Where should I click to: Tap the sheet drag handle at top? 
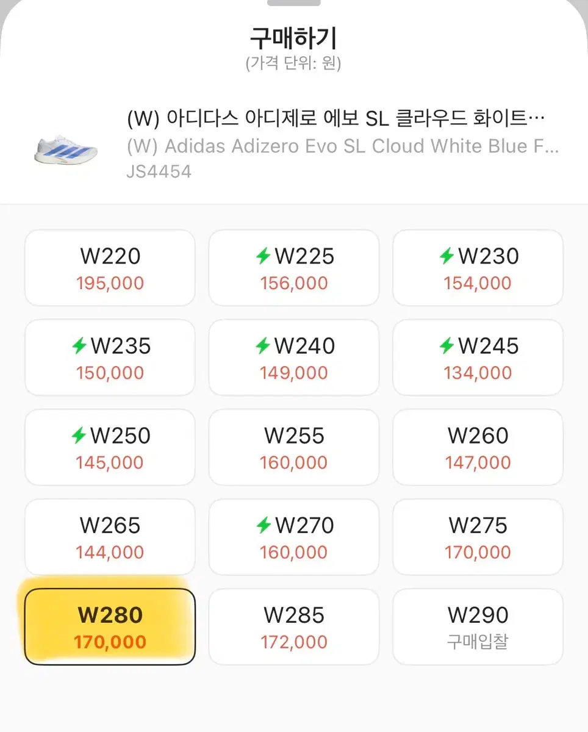[x=294, y=2]
